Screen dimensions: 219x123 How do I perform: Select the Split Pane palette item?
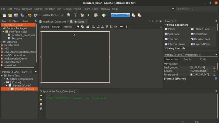click(172, 34)
